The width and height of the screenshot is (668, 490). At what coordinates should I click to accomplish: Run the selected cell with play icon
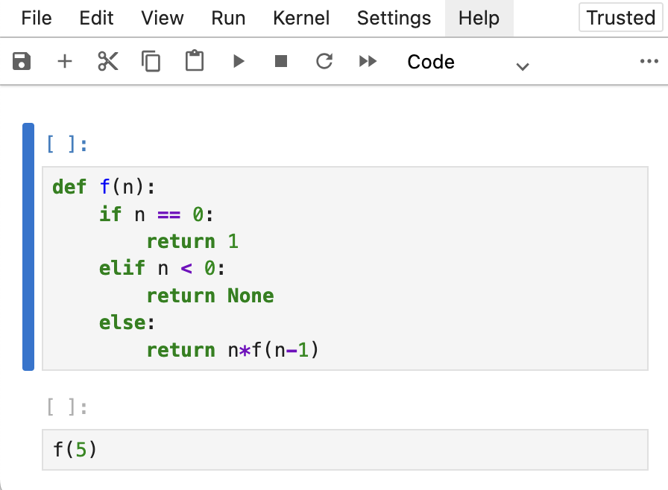[239, 62]
